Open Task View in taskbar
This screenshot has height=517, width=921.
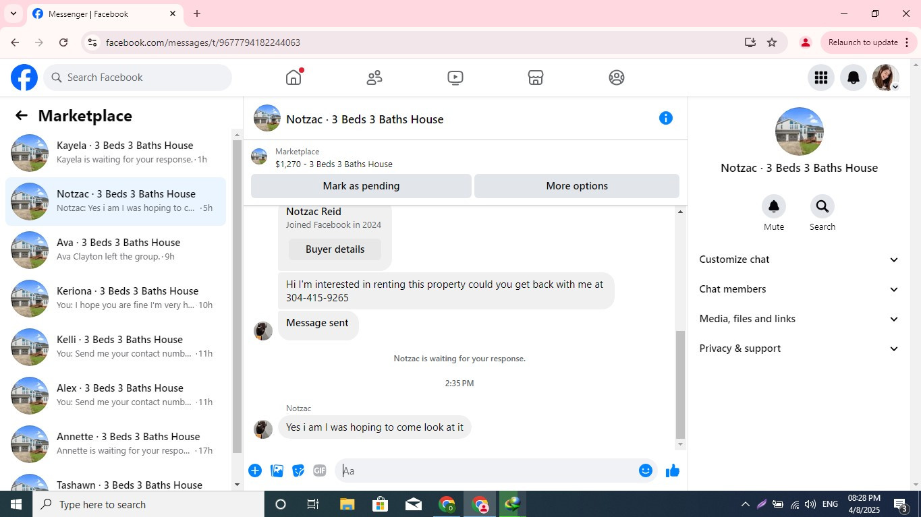313,504
